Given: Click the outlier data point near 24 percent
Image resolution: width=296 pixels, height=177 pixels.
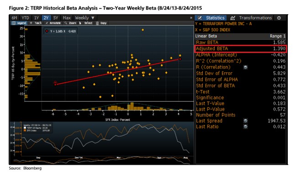Looking at the screenshot, I should coord(143,30).
